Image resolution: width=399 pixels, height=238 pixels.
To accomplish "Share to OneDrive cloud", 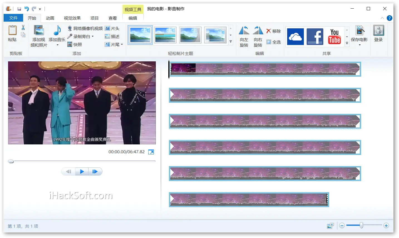I will pos(295,37).
